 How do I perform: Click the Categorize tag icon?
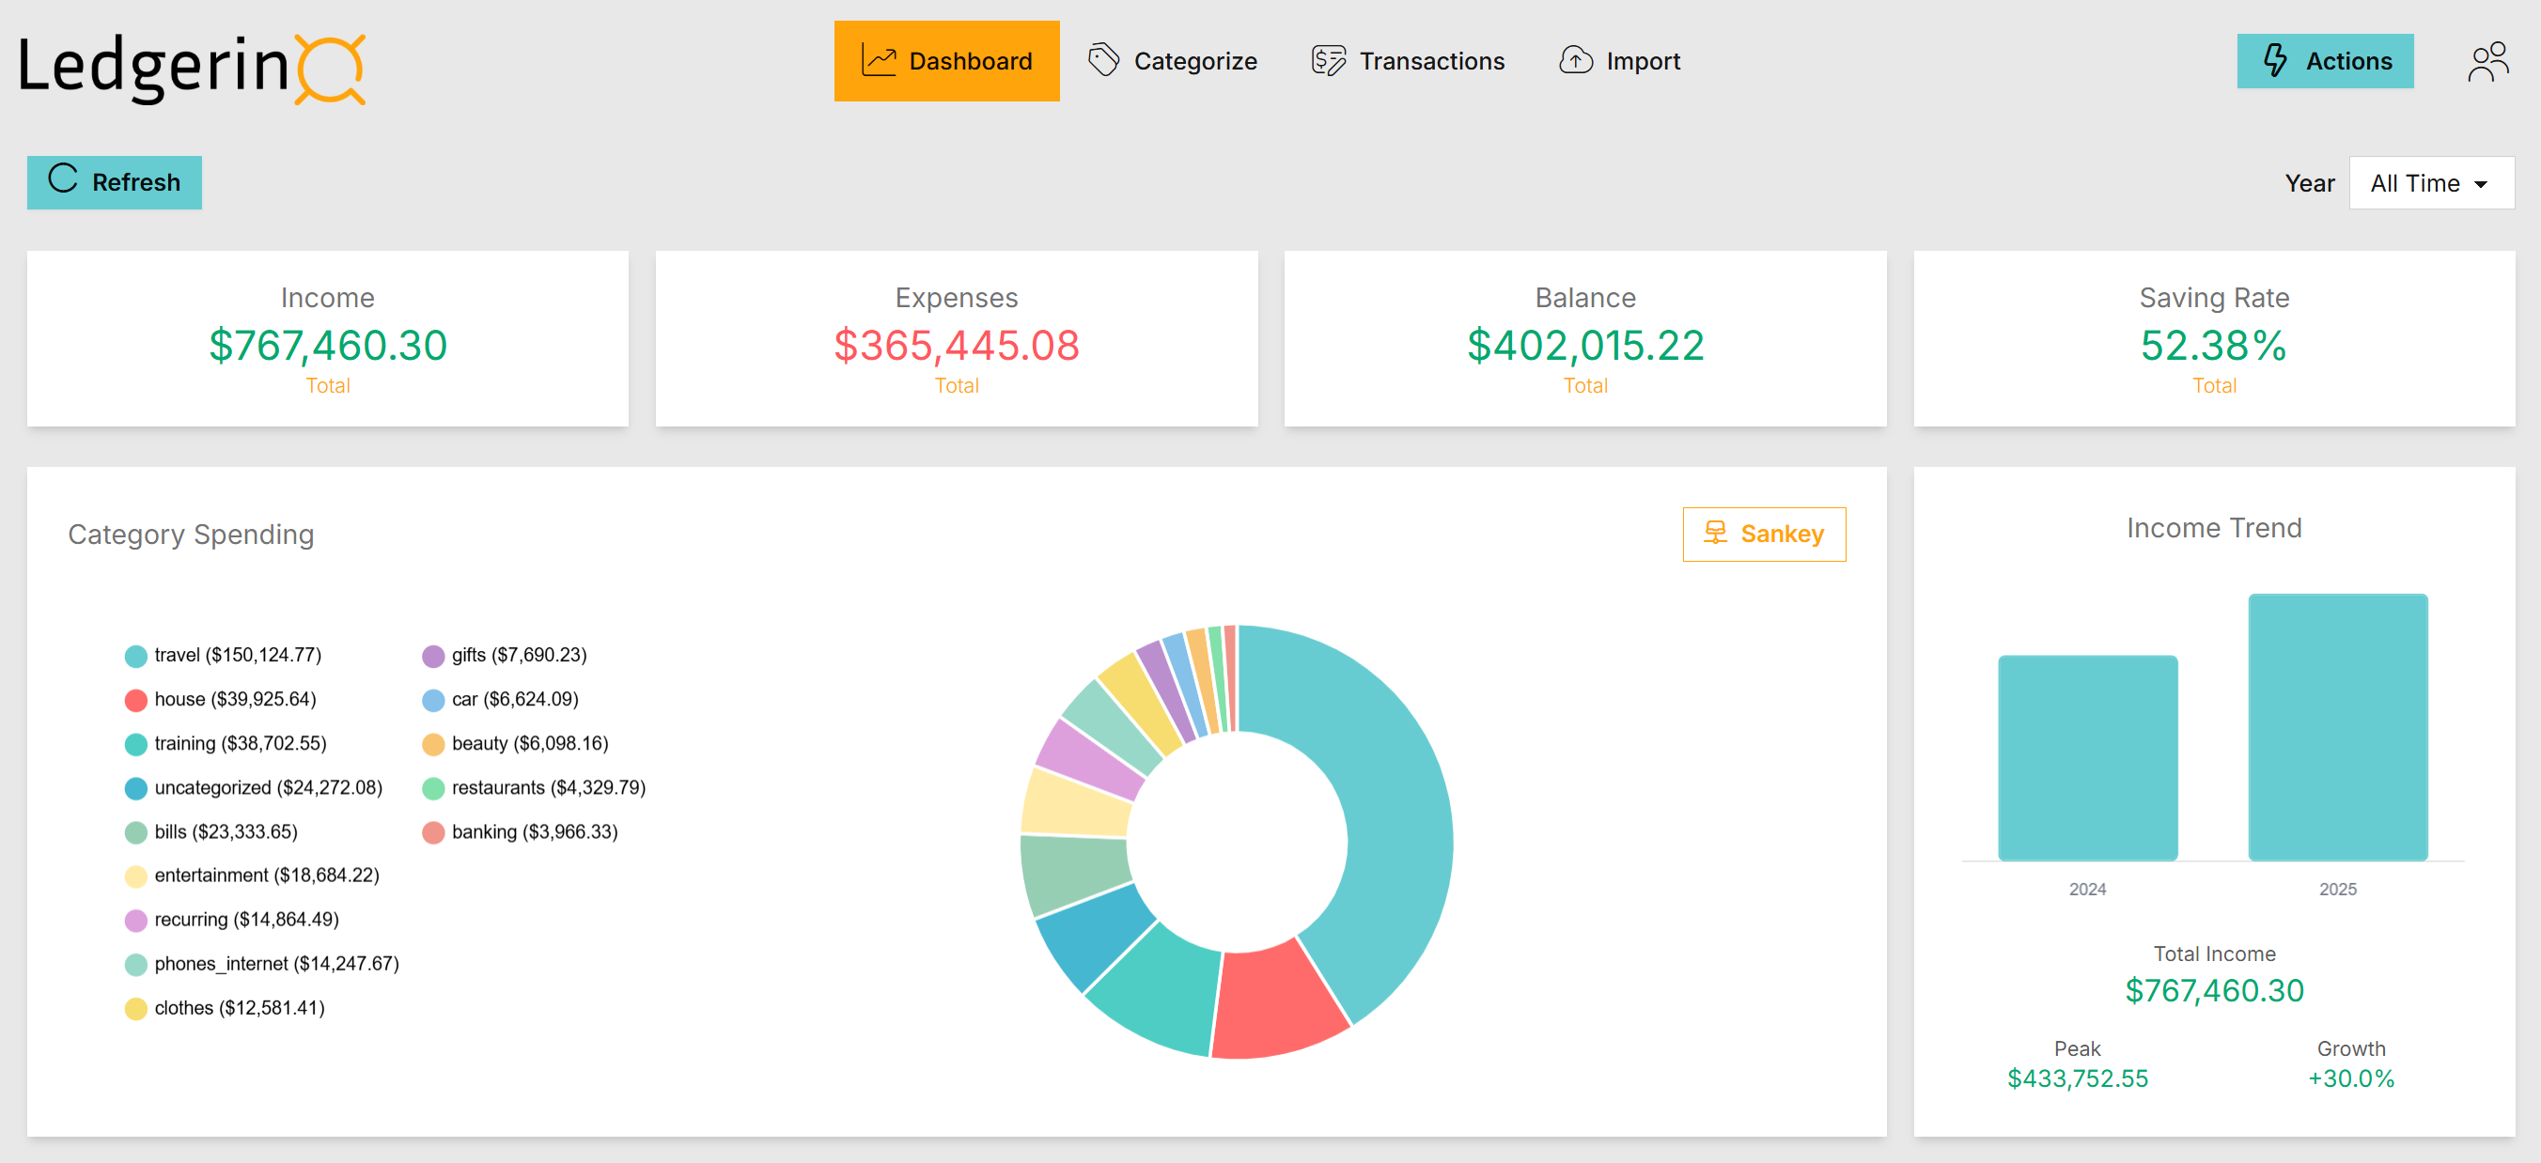pos(1102,60)
